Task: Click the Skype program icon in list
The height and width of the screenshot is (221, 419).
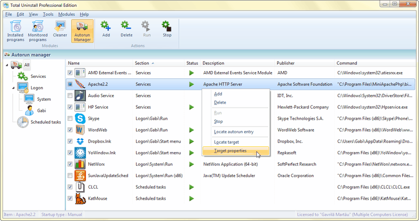Action: (80, 118)
